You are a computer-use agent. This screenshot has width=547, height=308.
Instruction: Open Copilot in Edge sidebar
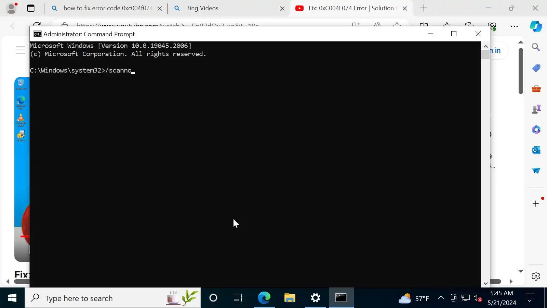(536, 26)
